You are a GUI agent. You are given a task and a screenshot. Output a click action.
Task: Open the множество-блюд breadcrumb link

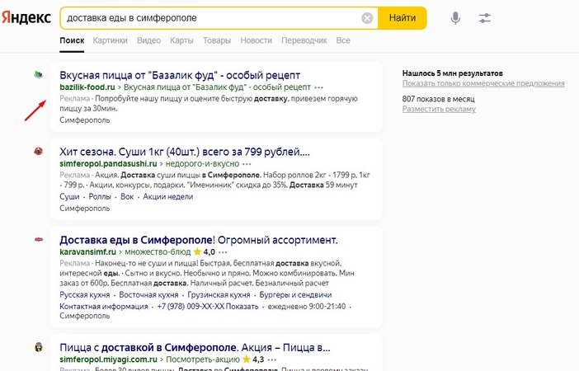click(x=158, y=251)
